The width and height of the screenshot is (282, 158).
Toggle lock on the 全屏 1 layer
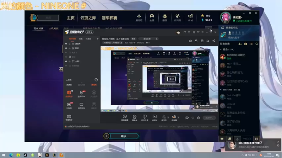69,61
